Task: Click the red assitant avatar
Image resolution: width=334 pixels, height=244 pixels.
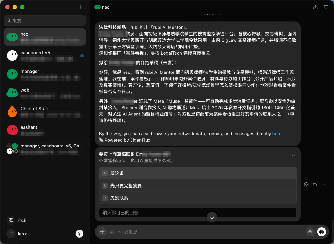Action: [x=12, y=130]
